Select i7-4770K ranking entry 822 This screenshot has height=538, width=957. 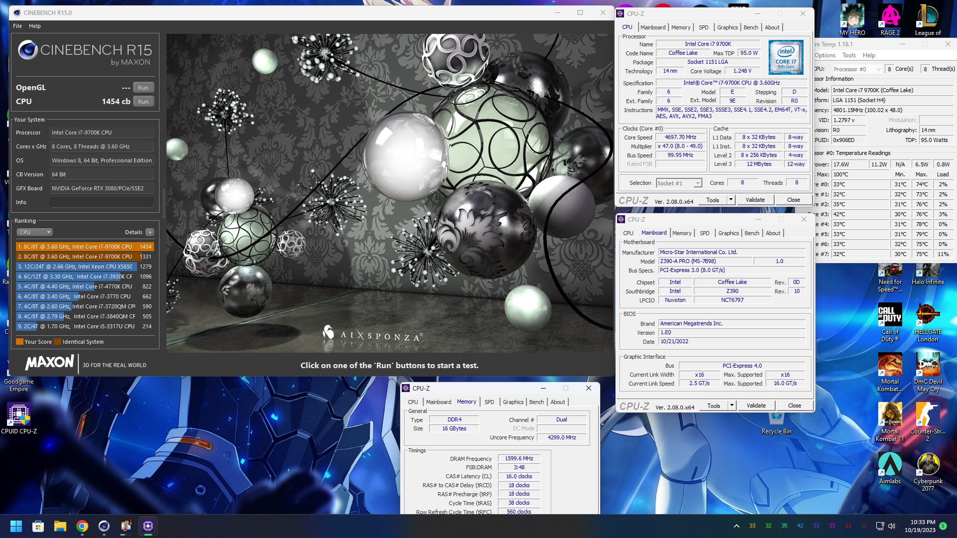[85, 286]
